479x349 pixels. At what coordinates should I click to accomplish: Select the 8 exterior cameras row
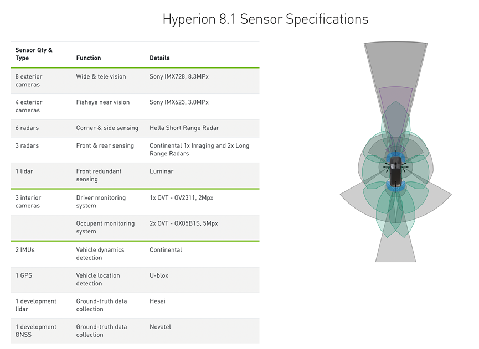[x=135, y=81]
